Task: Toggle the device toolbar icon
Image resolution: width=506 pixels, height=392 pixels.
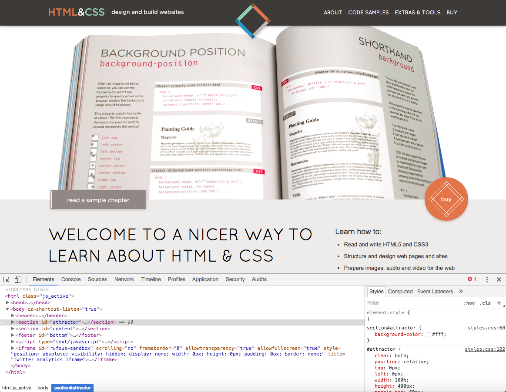Action: tap(18, 279)
